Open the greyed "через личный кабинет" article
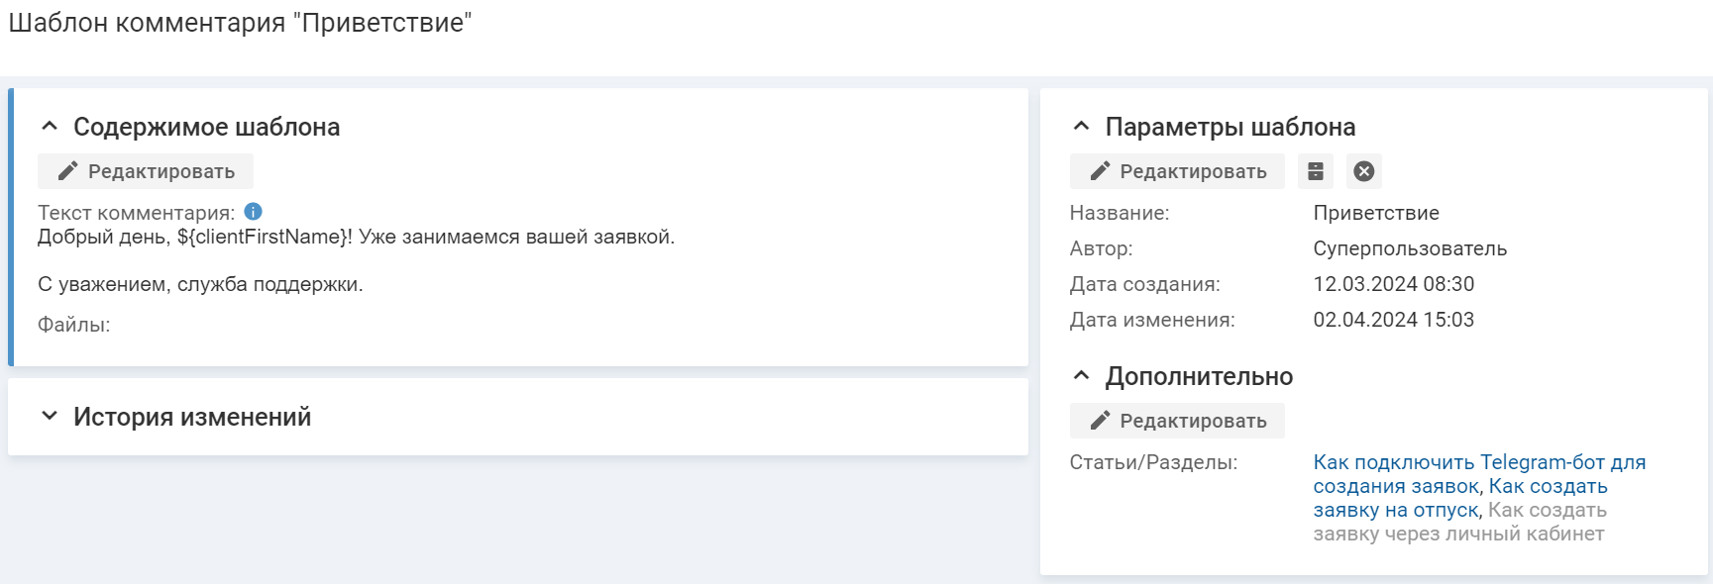Screen dimensions: 1713x584 coord(1458,534)
